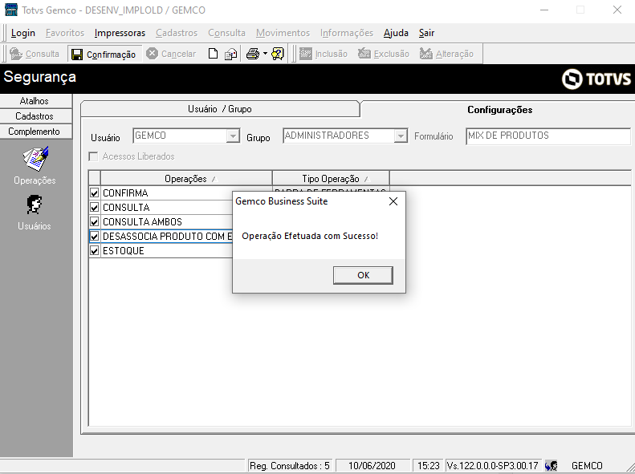Click the printer toolbar icon
635x474 pixels.
point(253,54)
